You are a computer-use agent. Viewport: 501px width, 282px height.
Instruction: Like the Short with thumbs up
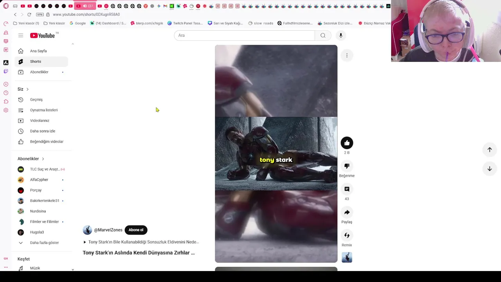[x=347, y=143]
